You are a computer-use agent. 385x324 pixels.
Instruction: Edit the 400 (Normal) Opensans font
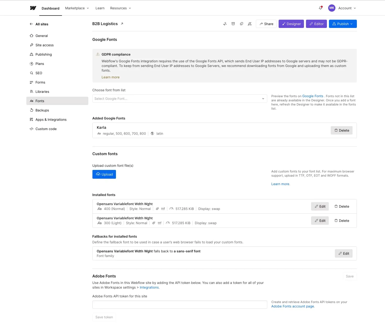click(320, 206)
